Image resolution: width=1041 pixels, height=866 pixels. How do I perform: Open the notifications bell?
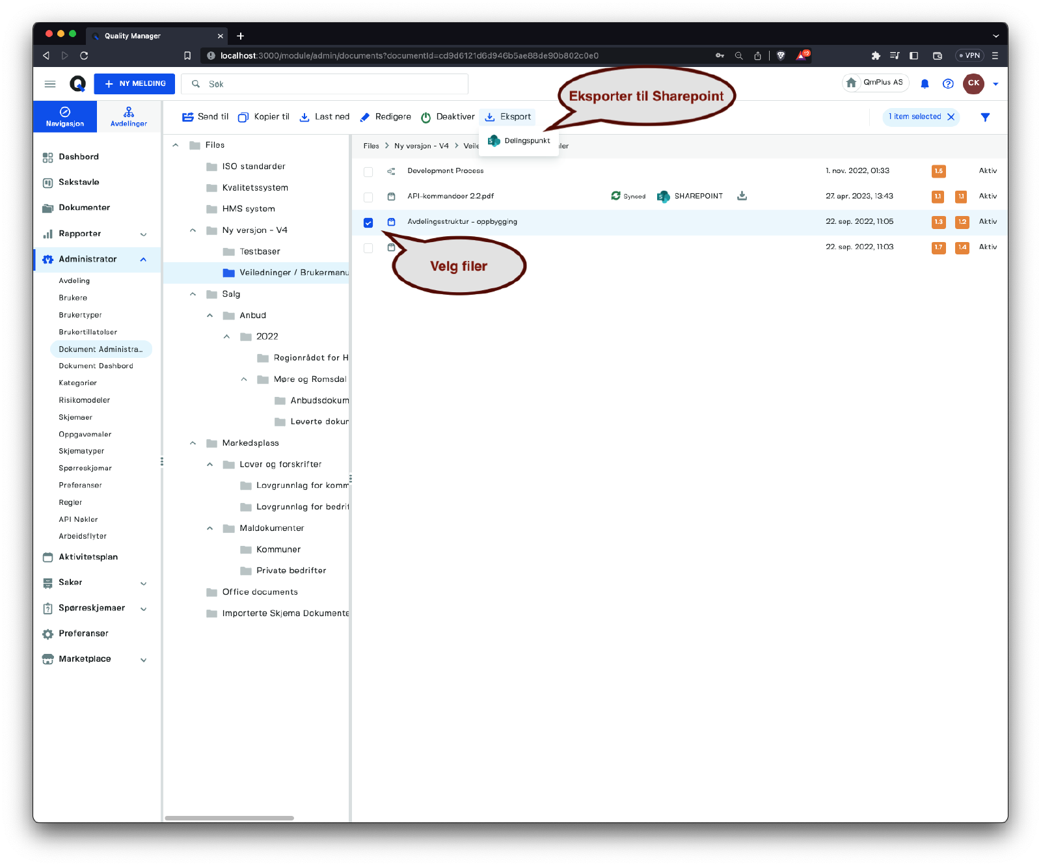pyautogui.click(x=925, y=84)
